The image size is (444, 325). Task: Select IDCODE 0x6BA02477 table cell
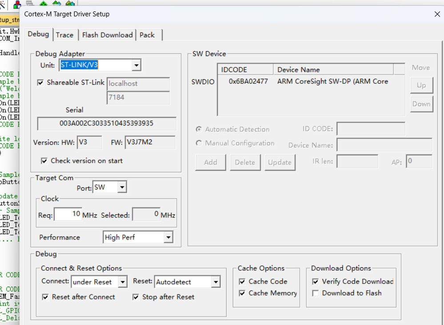248,82
